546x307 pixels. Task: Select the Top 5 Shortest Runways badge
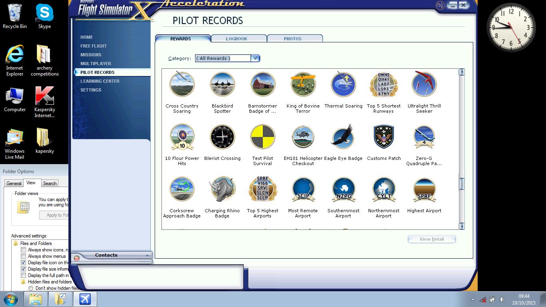(384, 84)
